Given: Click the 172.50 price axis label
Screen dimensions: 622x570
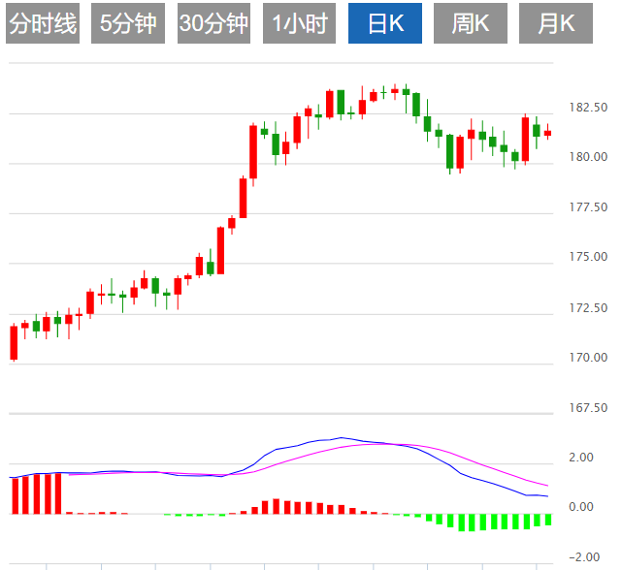Looking at the screenshot, I should click(x=588, y=308).
